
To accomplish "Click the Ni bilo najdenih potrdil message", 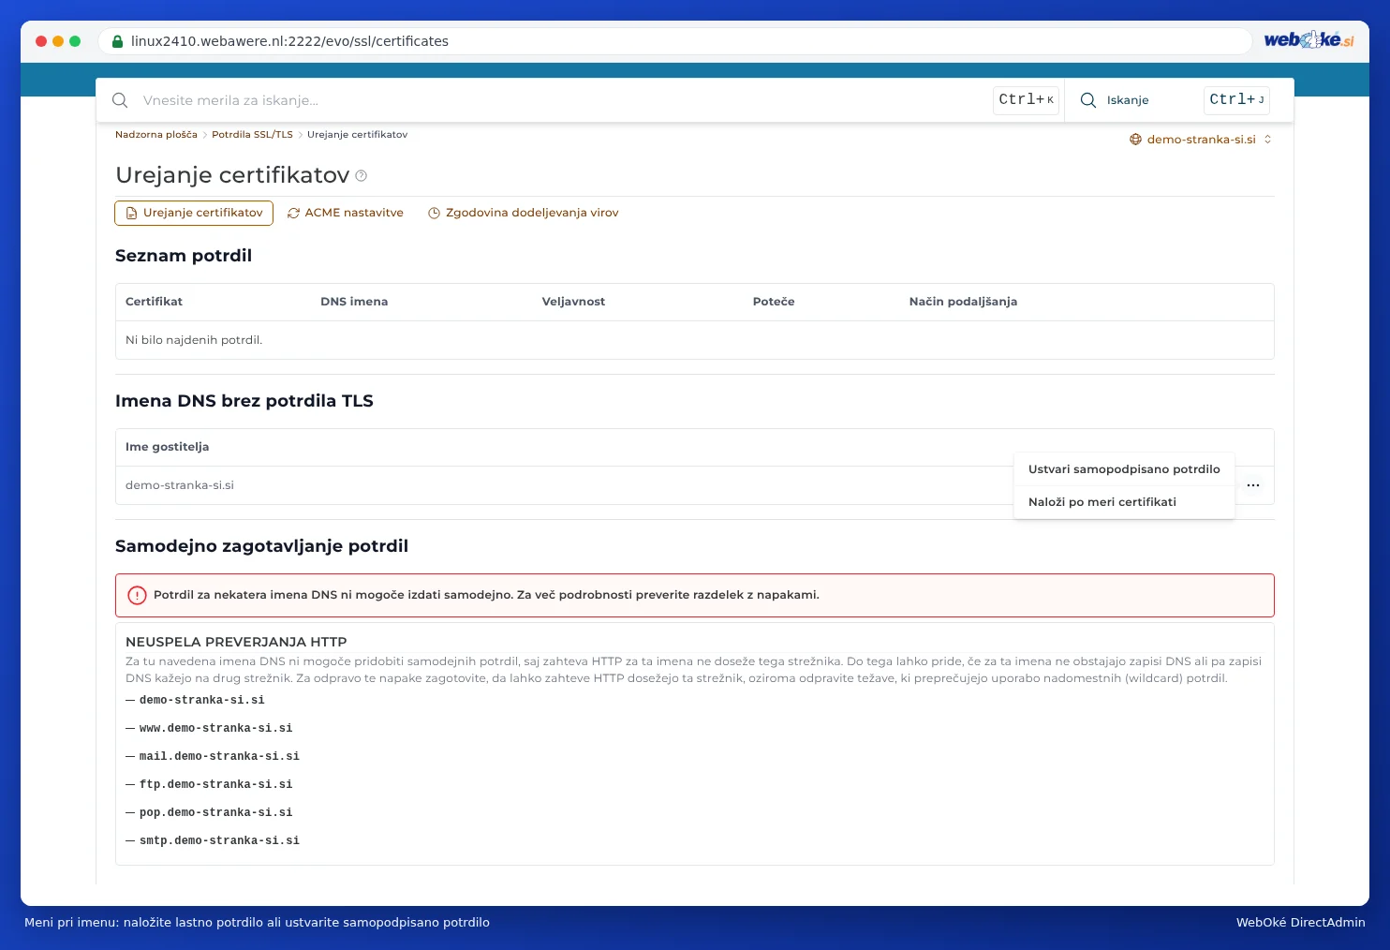I will pos(194,340).
